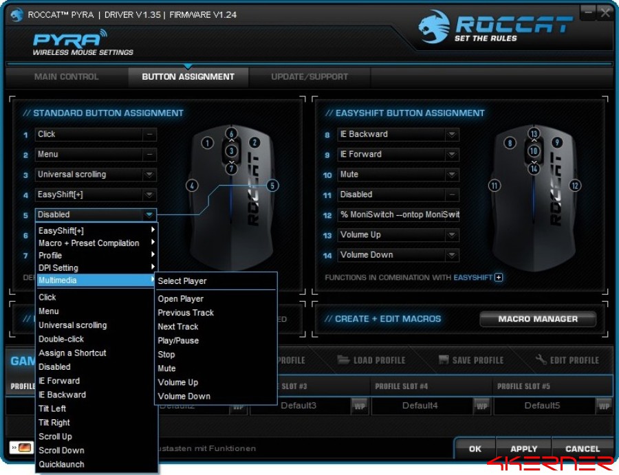Choose Mute from Multimedia submenu

(x=215, y=368)
